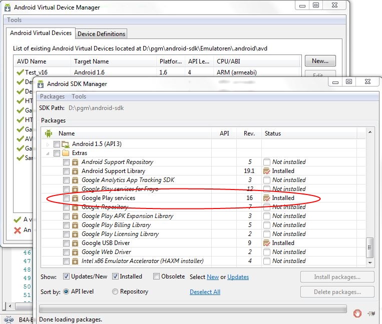The width and height of the screenshot is (382, 324).
Task: Click the log icon beside stop button
Action: click(x=371, y=313)
